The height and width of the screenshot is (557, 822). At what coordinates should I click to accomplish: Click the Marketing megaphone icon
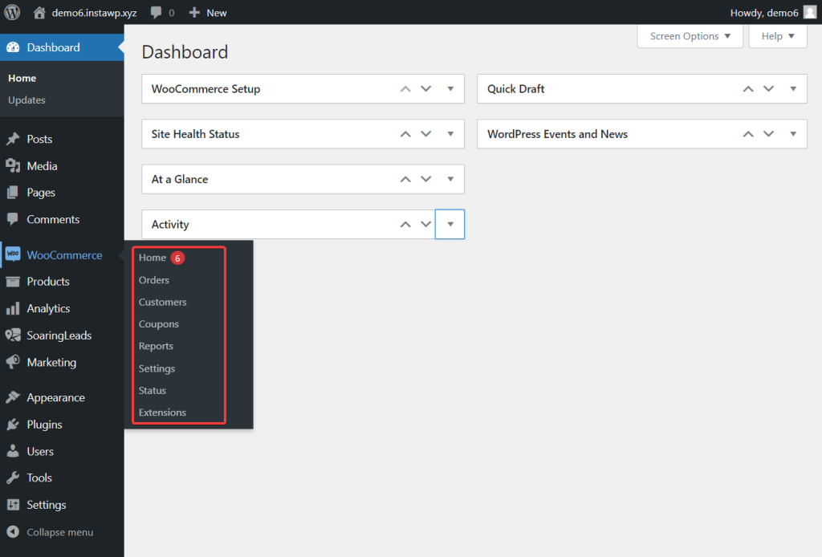tap(13, 361)
